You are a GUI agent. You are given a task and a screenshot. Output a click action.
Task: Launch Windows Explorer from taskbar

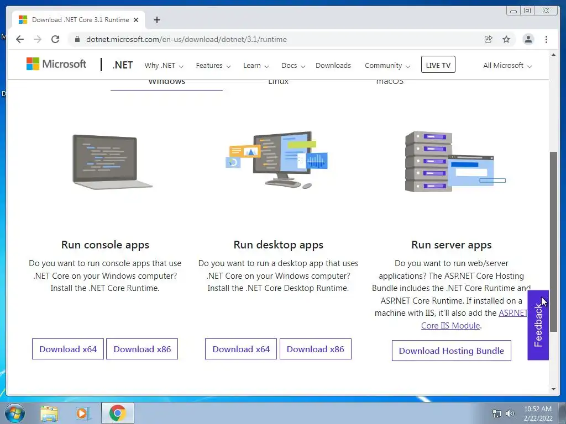[49, 414]
